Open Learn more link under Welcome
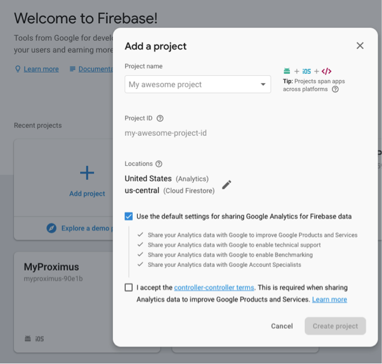This screenshot has height=364, width=382. click(x=41, y=69)
